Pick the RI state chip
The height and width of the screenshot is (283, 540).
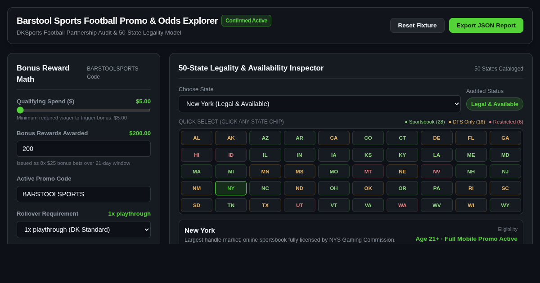(x=471, y=188)
